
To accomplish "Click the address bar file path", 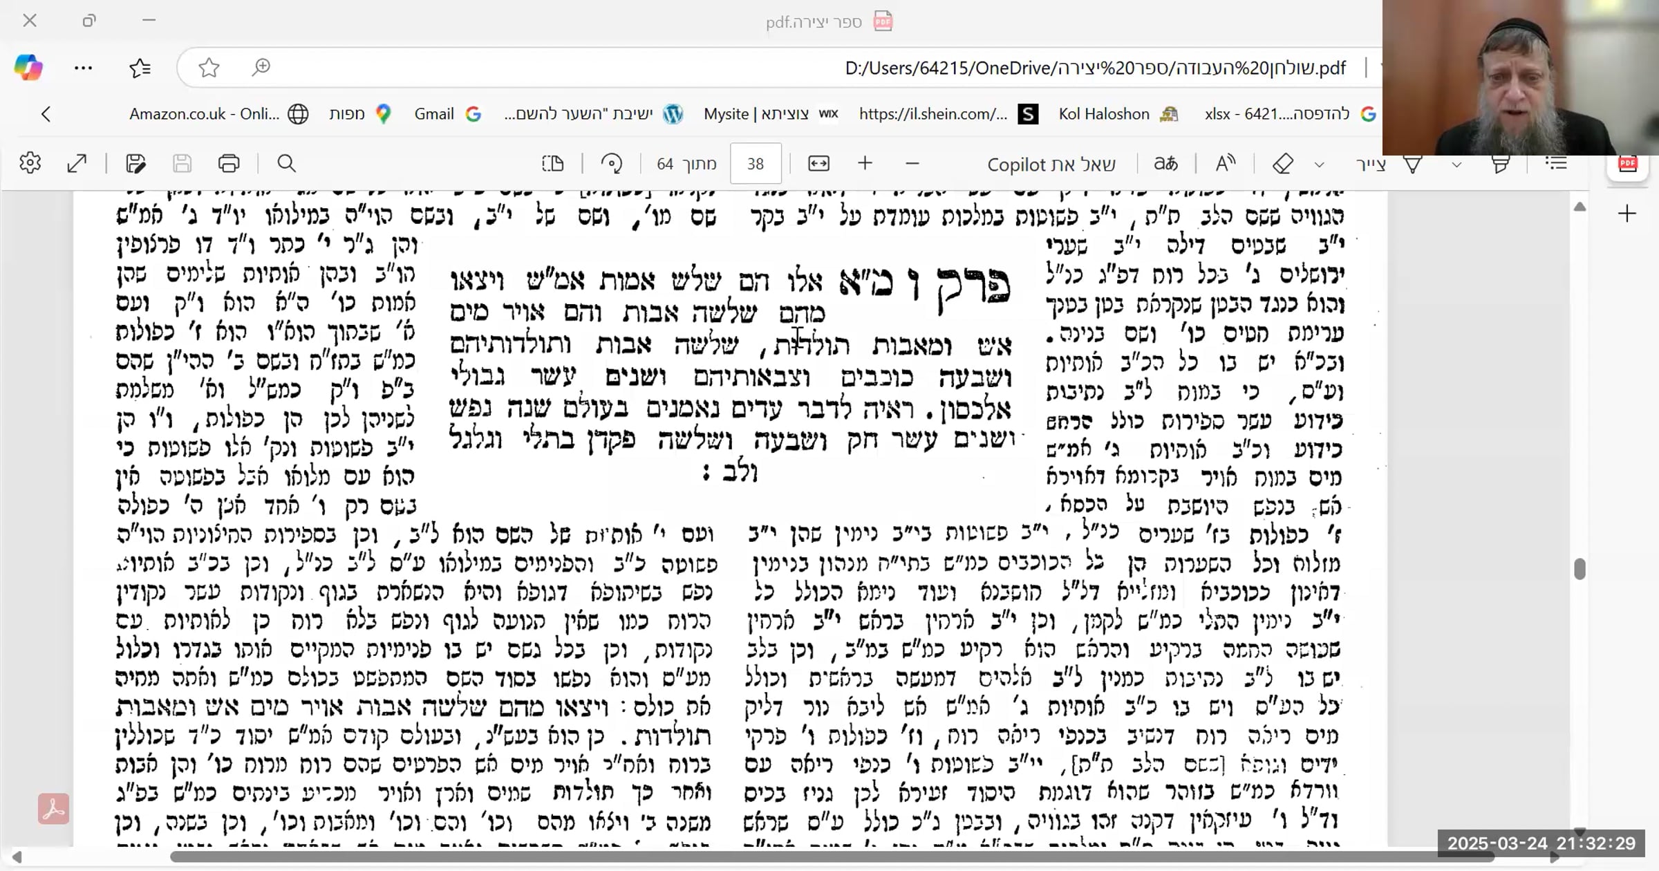I will pos(1095,68).
